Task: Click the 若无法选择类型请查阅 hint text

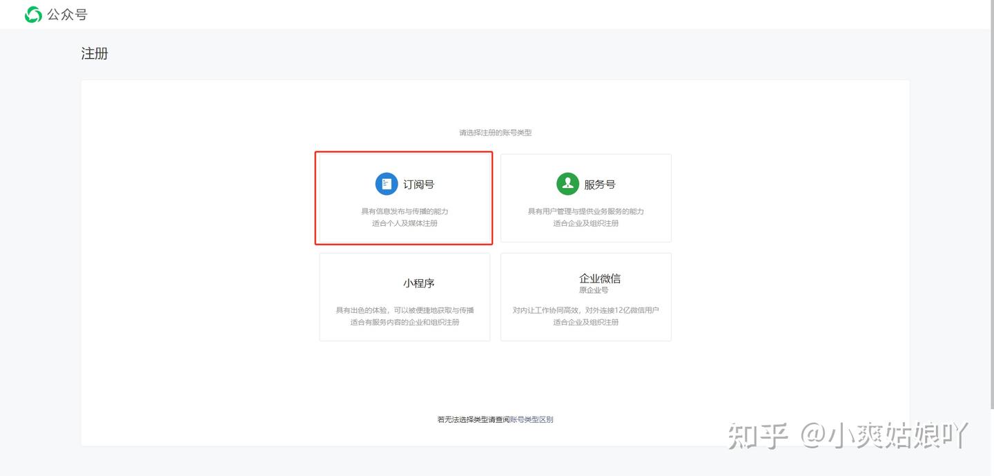Action: pos(474,419)
